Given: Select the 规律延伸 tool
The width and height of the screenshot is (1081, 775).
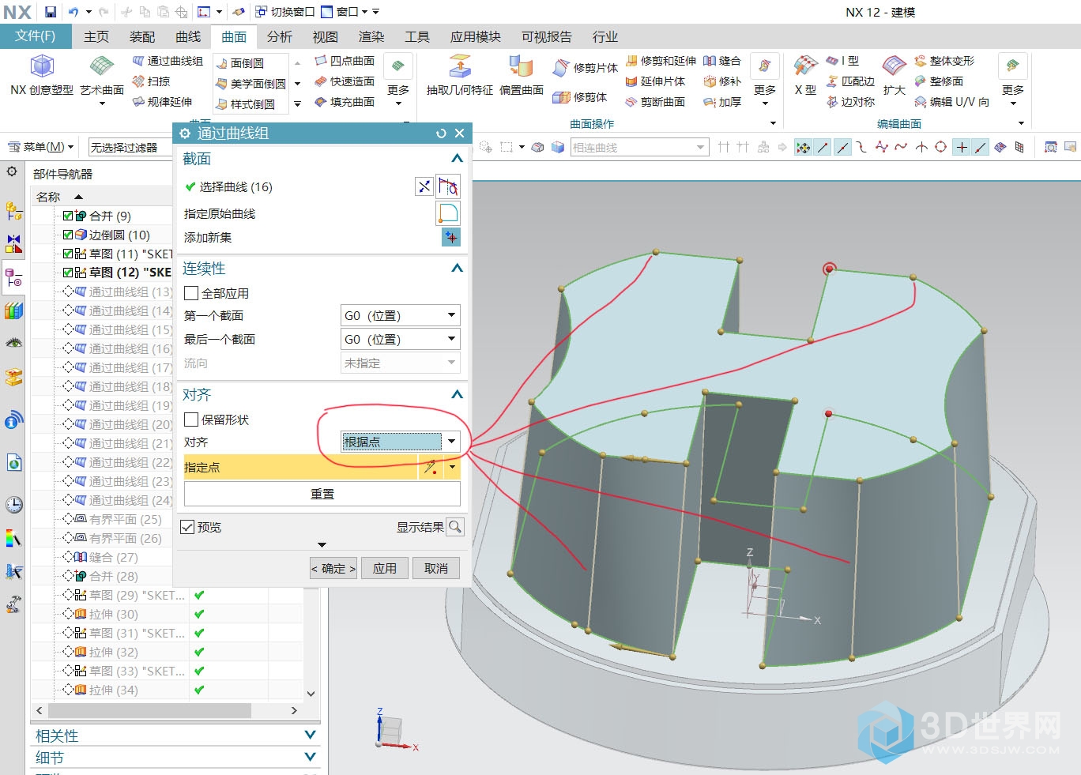Looking at the screenshot, I should [162, 102].
